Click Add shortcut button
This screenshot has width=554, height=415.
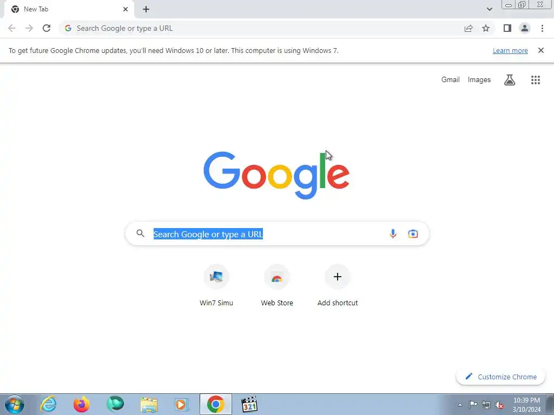pyautogui.click(x=338, y=285)
